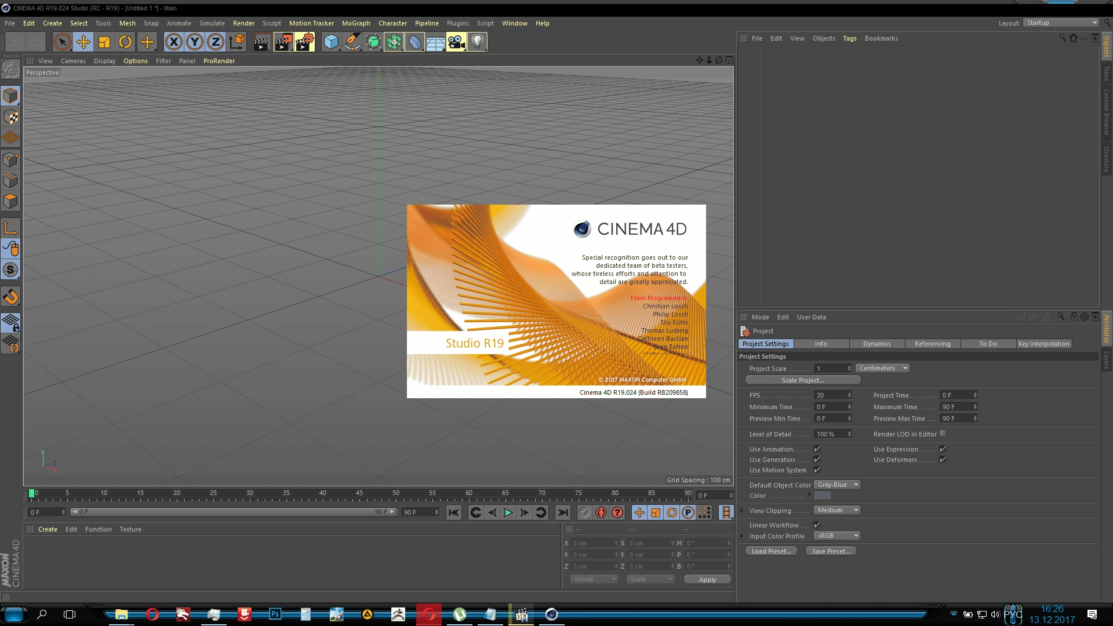The image size is (1113, 626).
Task: Open View Clipping Medium dropdown
Action: coord(837,511)
